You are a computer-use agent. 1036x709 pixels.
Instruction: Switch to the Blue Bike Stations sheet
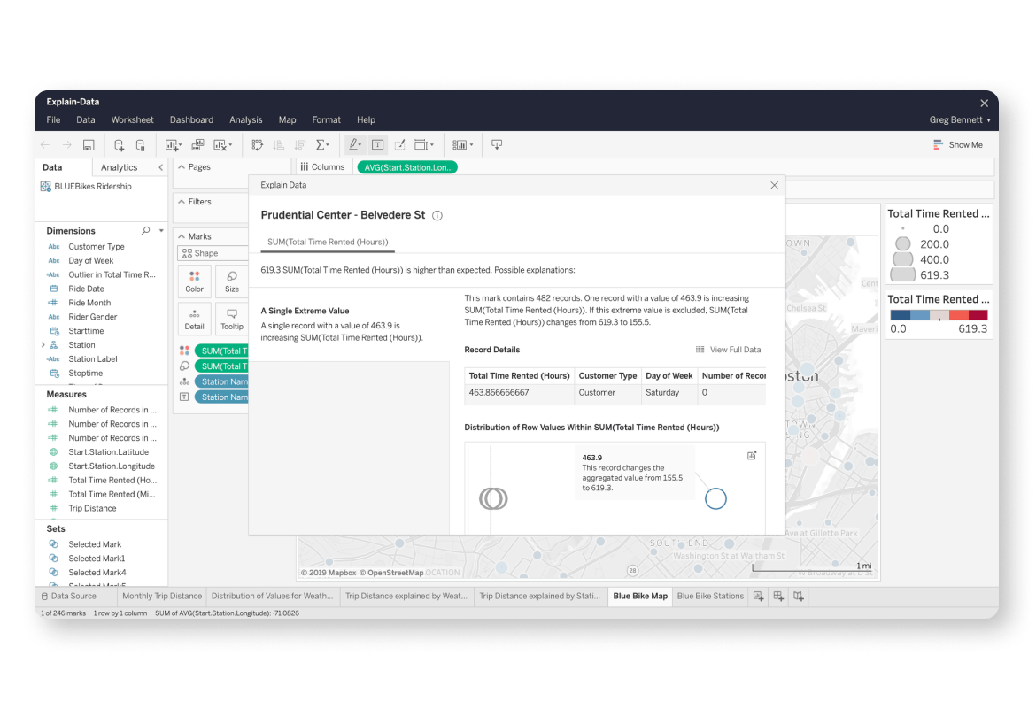(710, 596)
